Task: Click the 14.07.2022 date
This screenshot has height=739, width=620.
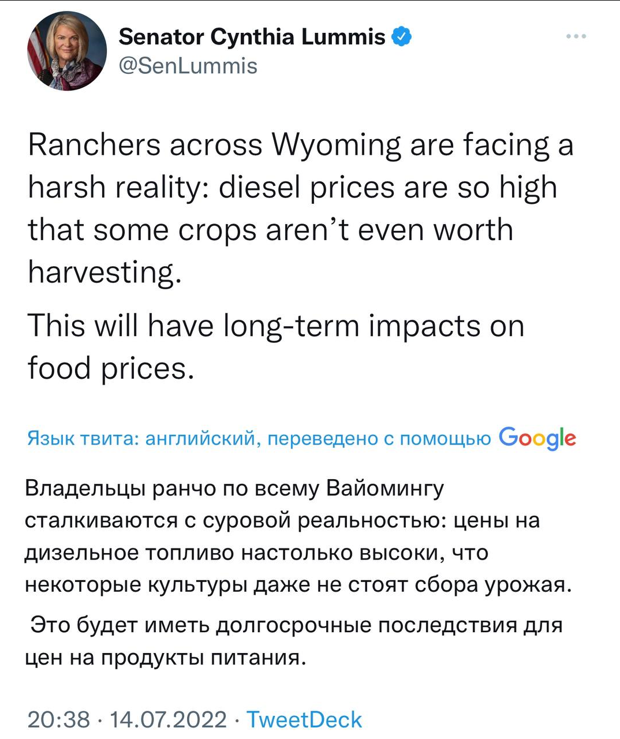Action: (168, 719)
